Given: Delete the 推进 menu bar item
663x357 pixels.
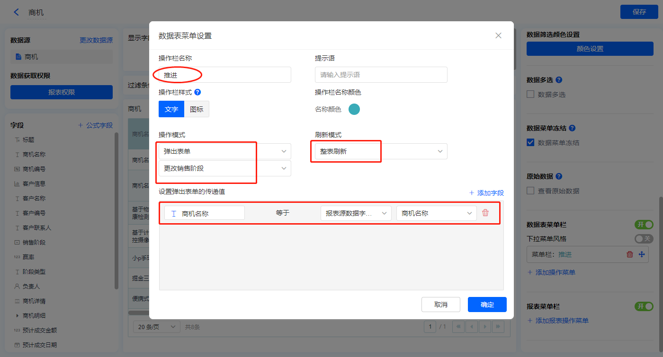Looking at the screenshot, I should (629, 254).
